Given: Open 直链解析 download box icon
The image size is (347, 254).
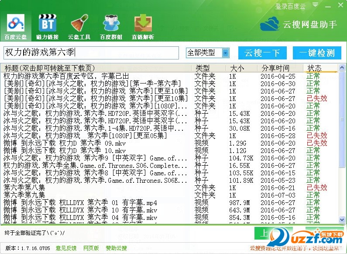Looking at the screenshot, I should (143, 27).
